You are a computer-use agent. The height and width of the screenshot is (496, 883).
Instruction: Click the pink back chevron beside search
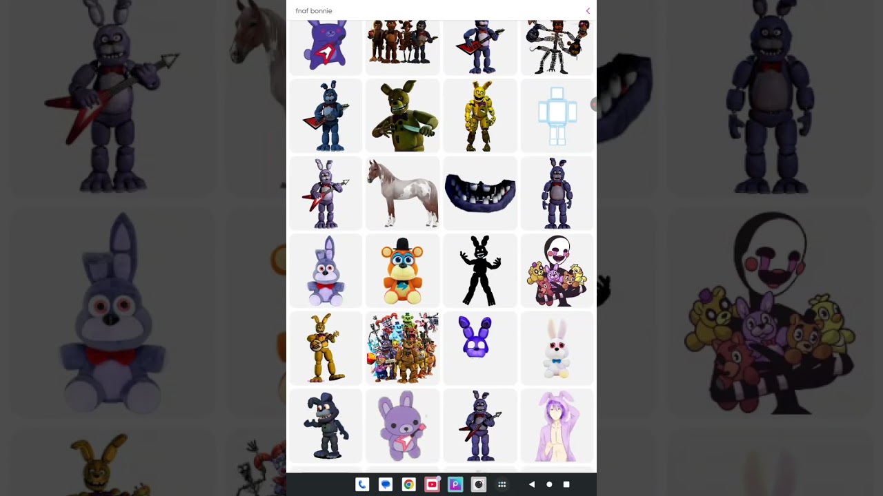(x=588, y=11)
